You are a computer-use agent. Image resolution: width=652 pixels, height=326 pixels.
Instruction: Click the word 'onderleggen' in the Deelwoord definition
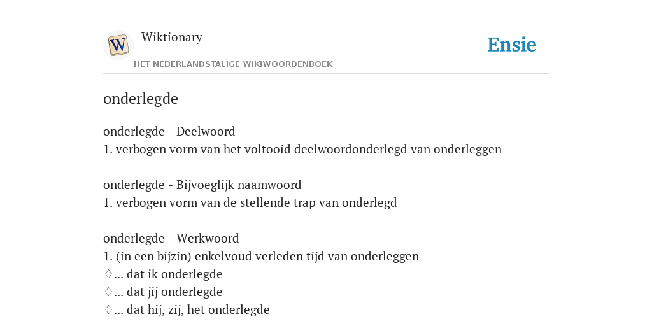(x=468, y=149)
